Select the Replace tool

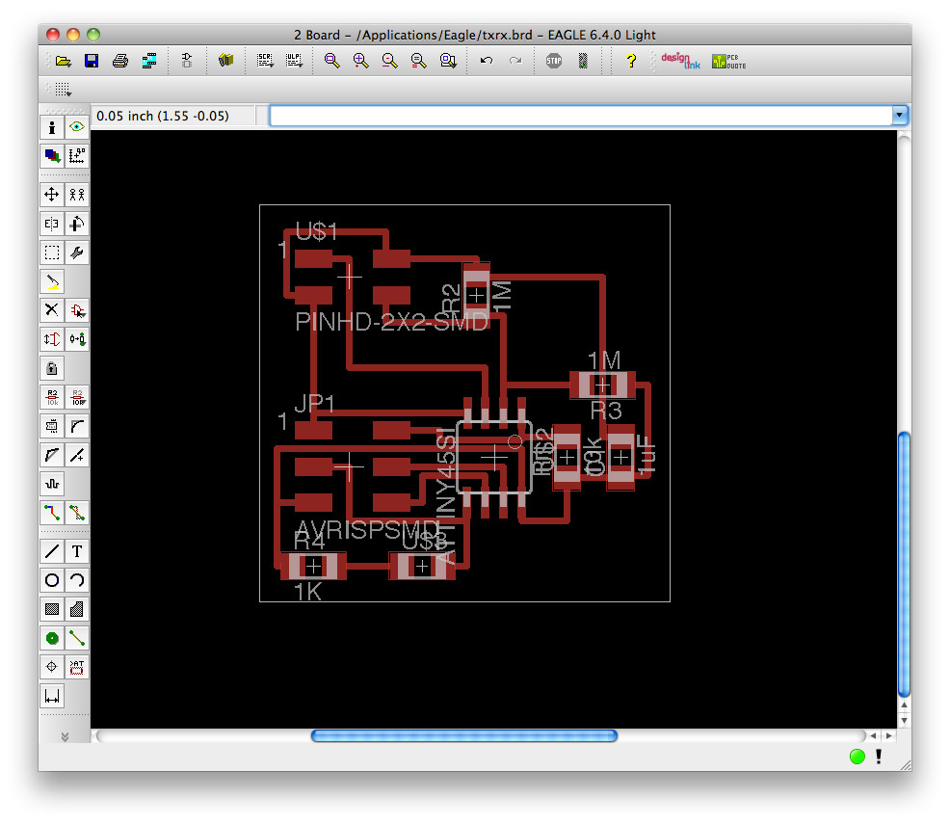click(77, 339)
